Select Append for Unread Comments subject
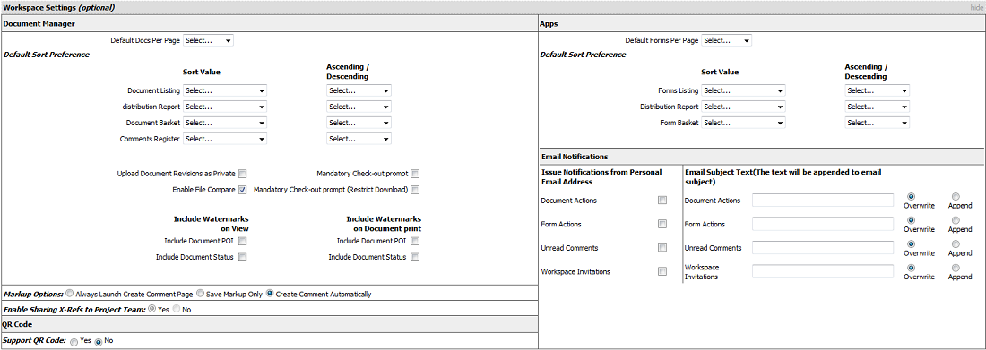This screenshot has width=986, height=350. point(956,243)
